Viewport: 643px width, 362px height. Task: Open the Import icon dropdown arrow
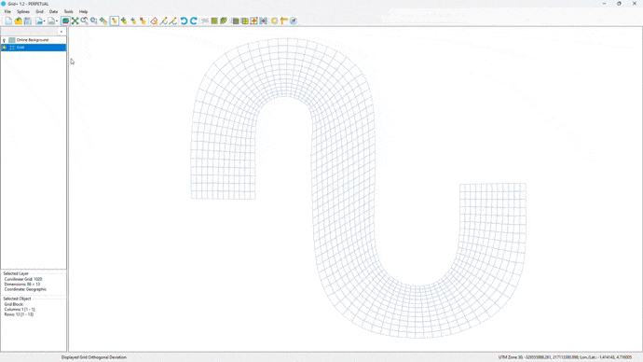click(45, 21)
